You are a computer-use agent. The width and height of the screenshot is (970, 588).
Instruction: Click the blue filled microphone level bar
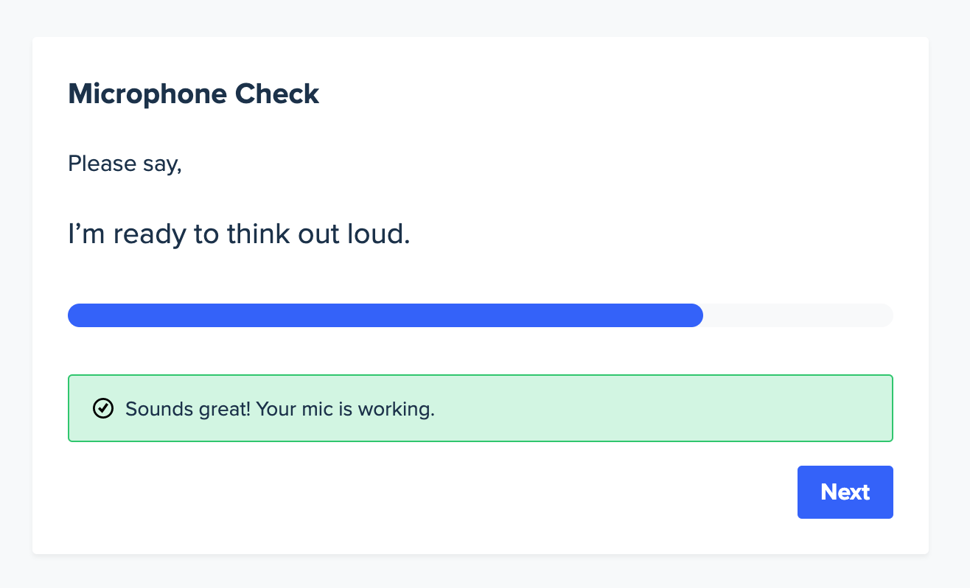(x=385, y=315)
